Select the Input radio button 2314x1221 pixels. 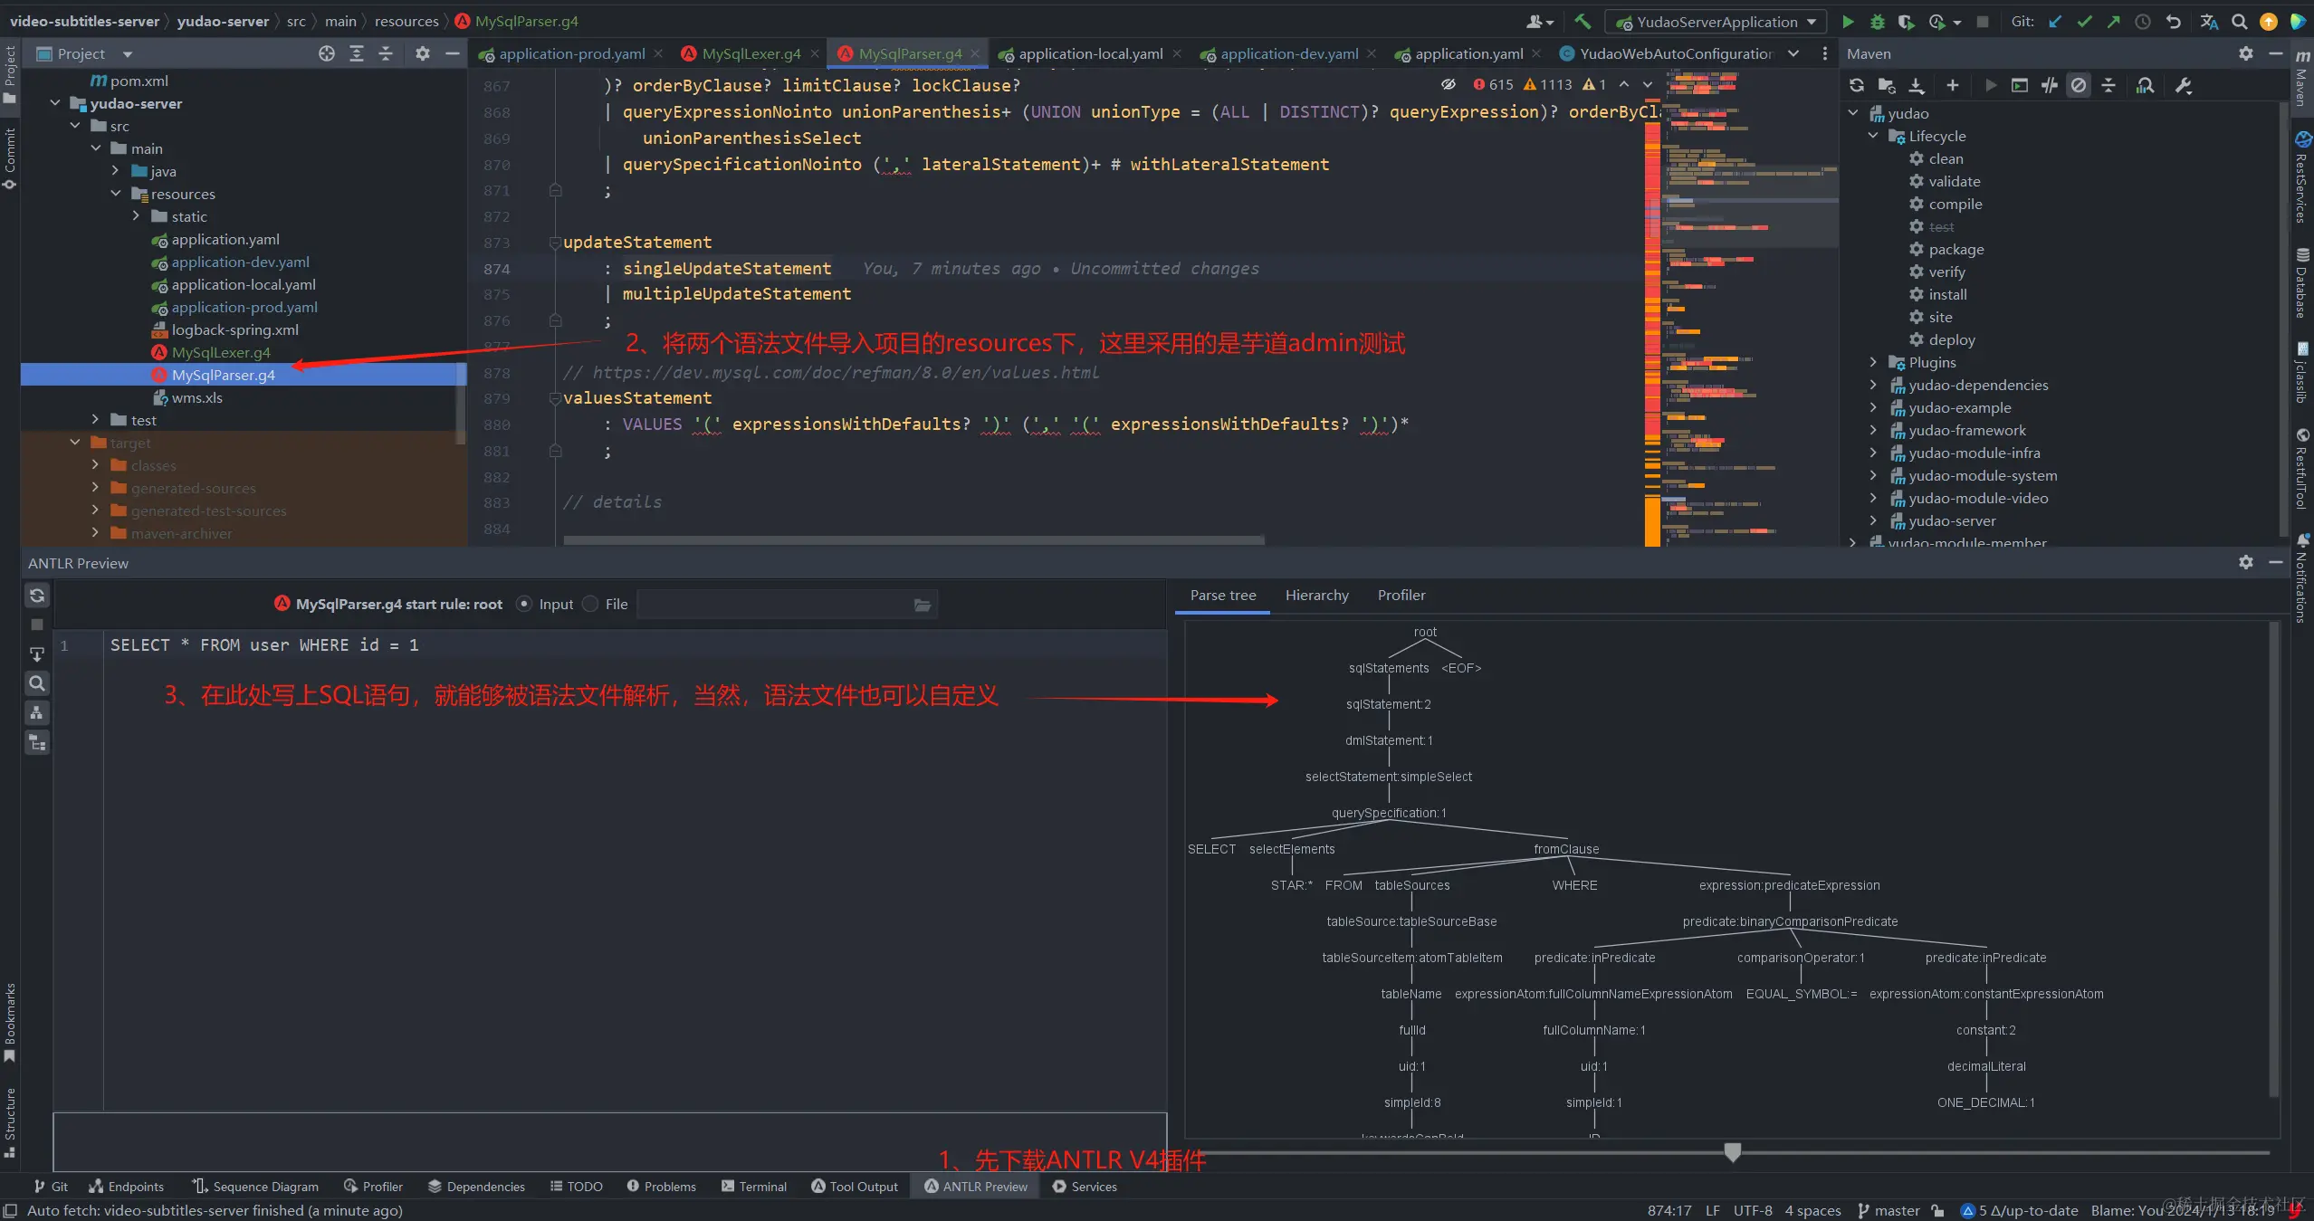pos(524,604)
